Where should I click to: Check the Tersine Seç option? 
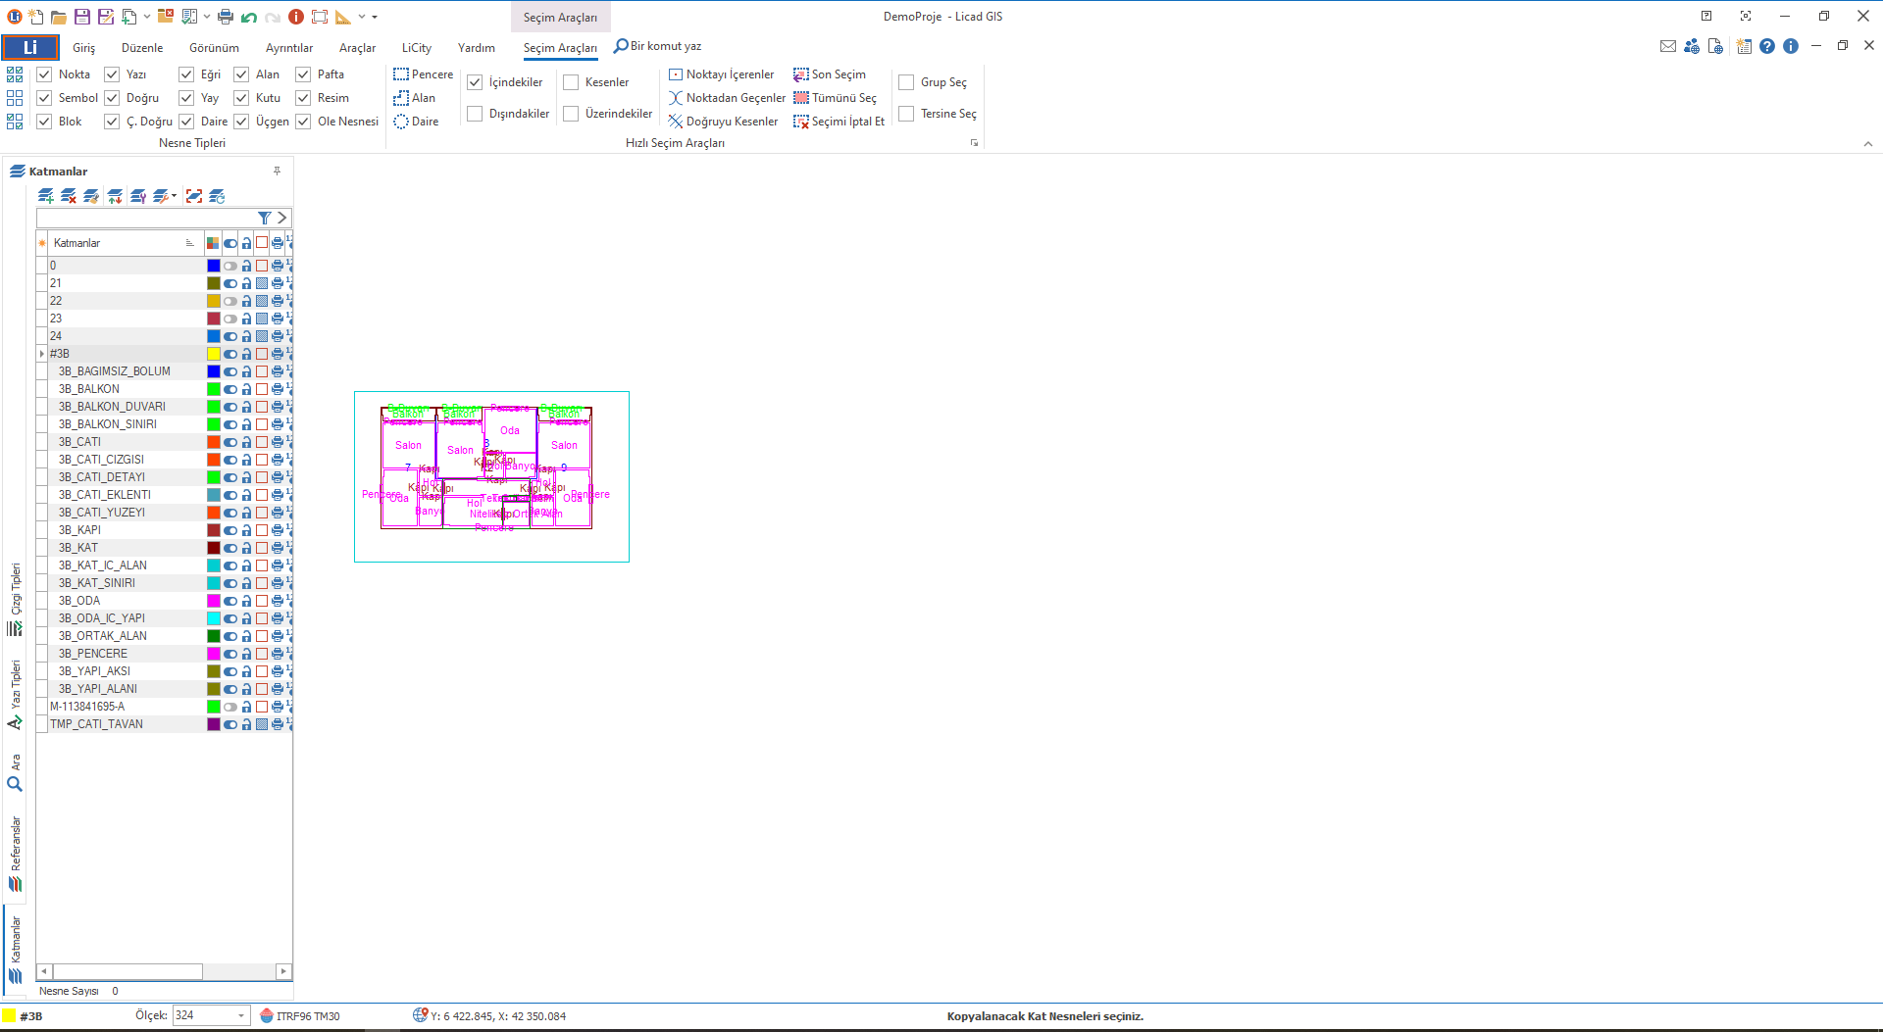tap(906, 114)
